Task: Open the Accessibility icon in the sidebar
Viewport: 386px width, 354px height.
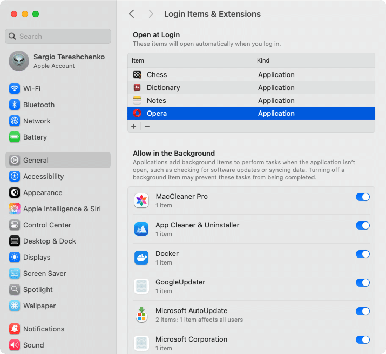Action: [15, 176]
